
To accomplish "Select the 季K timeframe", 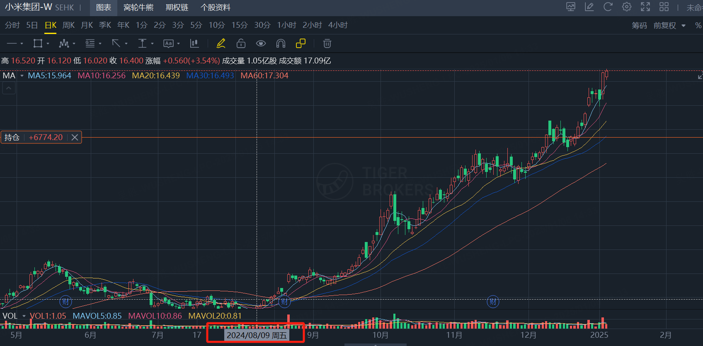I will (105, 25).
